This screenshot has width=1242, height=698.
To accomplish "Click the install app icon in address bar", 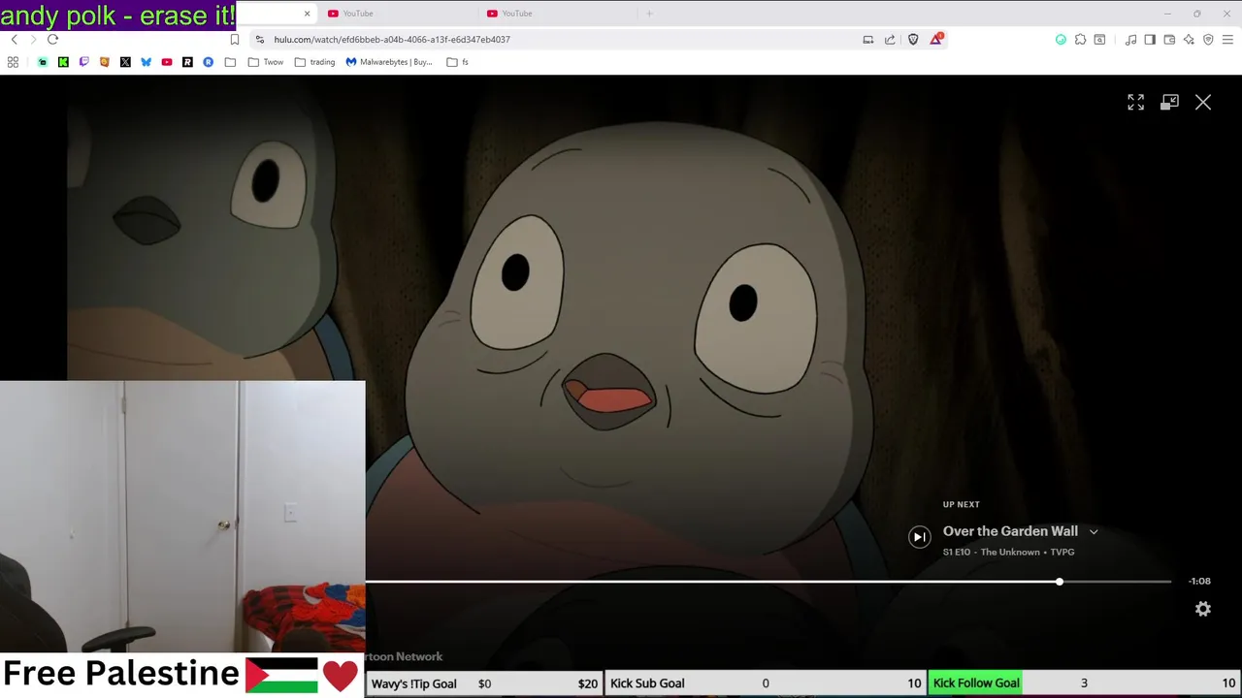I will (867, 40).
